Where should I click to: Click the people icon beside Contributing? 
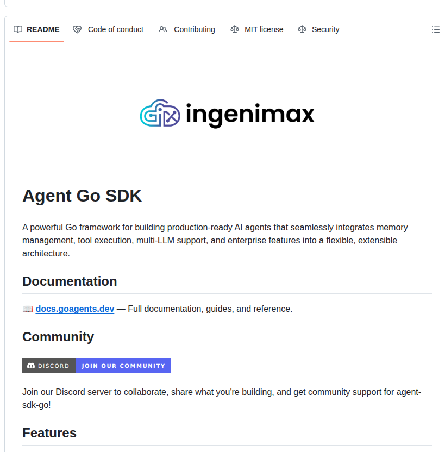point(163,29)
